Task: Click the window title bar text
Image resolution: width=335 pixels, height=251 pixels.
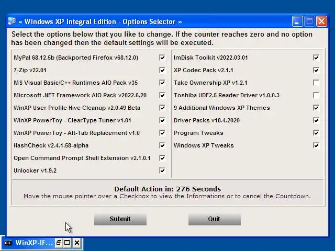Action: [100, 21]
